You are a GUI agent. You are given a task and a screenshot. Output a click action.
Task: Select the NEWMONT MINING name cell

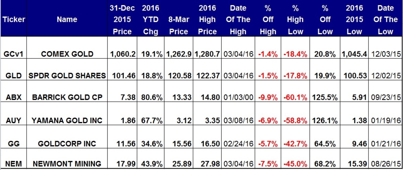67,164
